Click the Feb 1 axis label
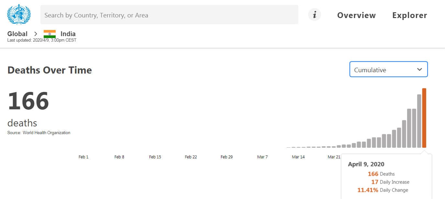The height and width of the screenshot is (199, 445). [x=83, y=157]
